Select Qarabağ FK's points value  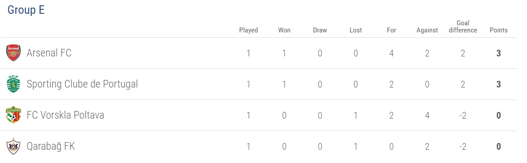click(x=498, y=146)
